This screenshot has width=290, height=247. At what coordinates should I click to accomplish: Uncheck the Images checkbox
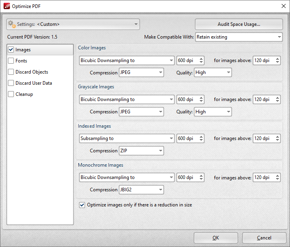pos(11,50)
